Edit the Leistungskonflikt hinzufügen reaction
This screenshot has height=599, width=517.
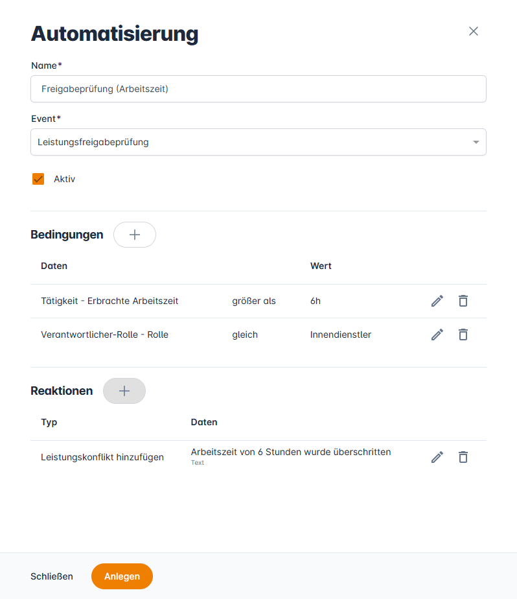point(437,457)
